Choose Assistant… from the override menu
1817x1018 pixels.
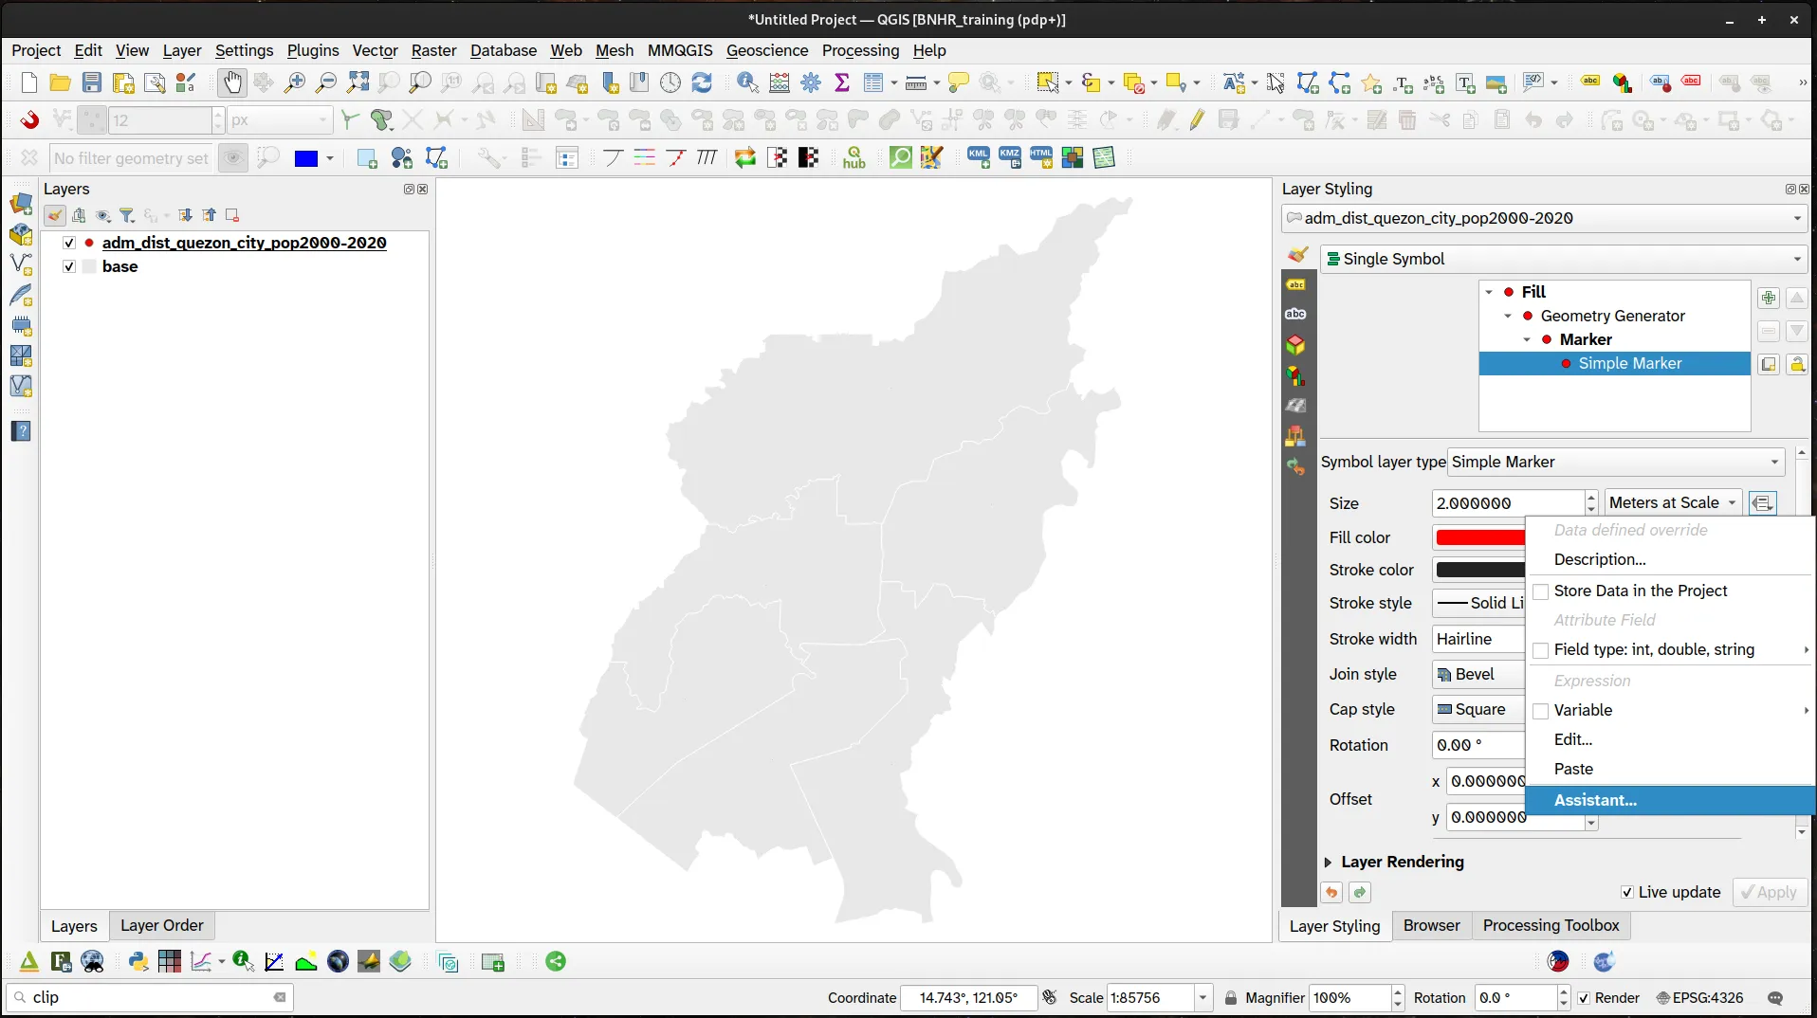coord(1595,801)
